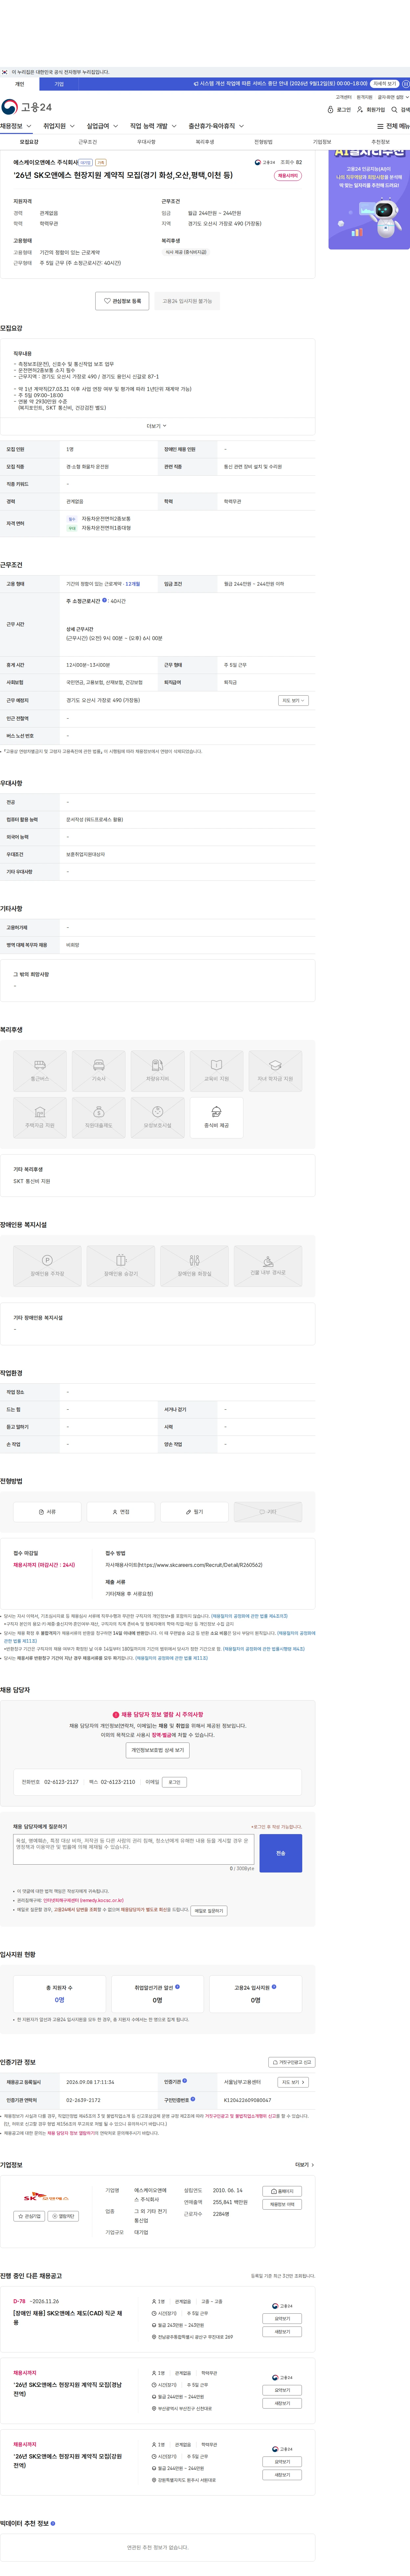Click 메일로 질문하기 button
Viewport: 410px width, 2576px height.
click(x=209, y=1911)
